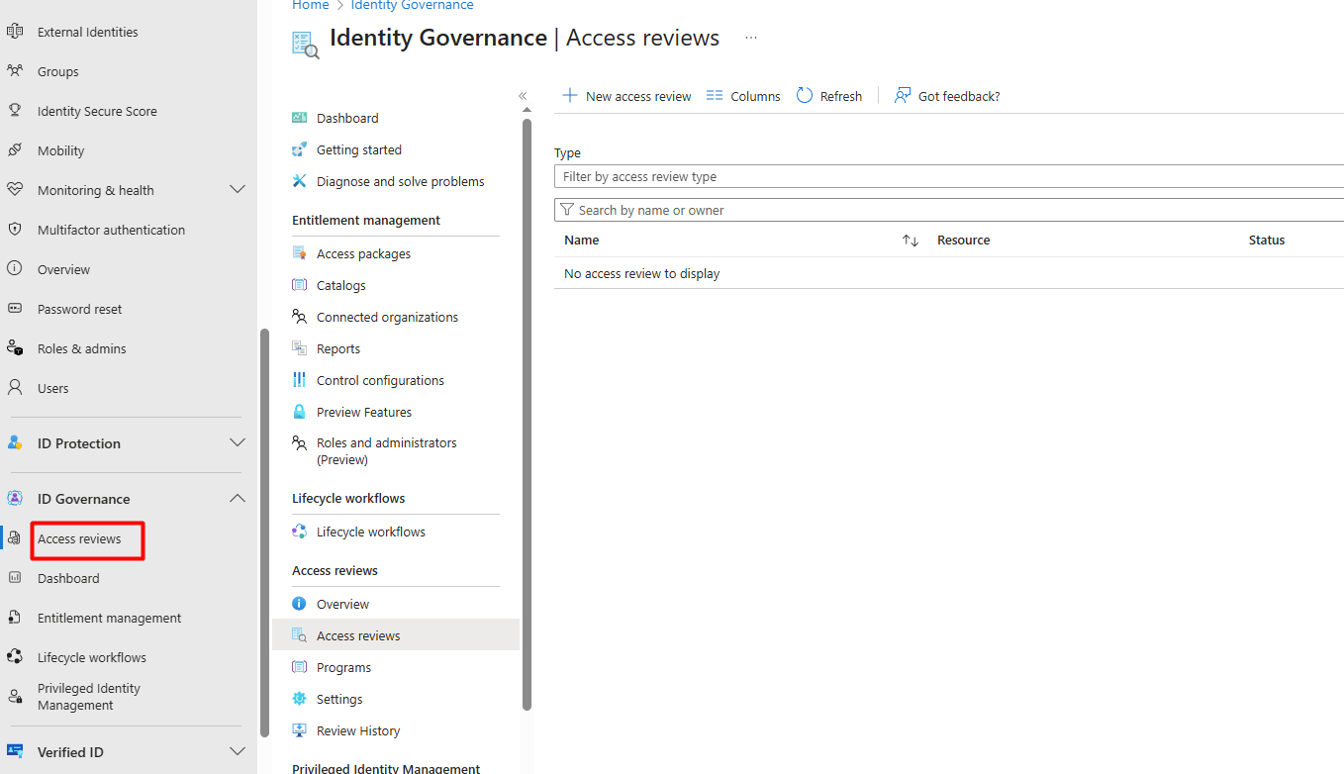The width and height of the screenshot is (1344, 774).
Task: Click the Diagnose and solve problems wrench icon
Action: [299, 181]
